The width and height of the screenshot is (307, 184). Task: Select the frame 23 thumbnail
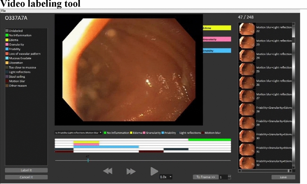[247, 43]
